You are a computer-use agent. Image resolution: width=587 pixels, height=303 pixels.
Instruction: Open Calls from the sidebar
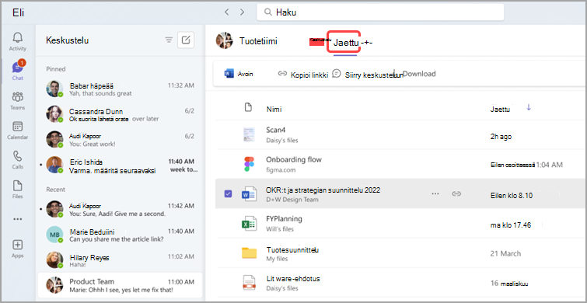coord(18,160)
